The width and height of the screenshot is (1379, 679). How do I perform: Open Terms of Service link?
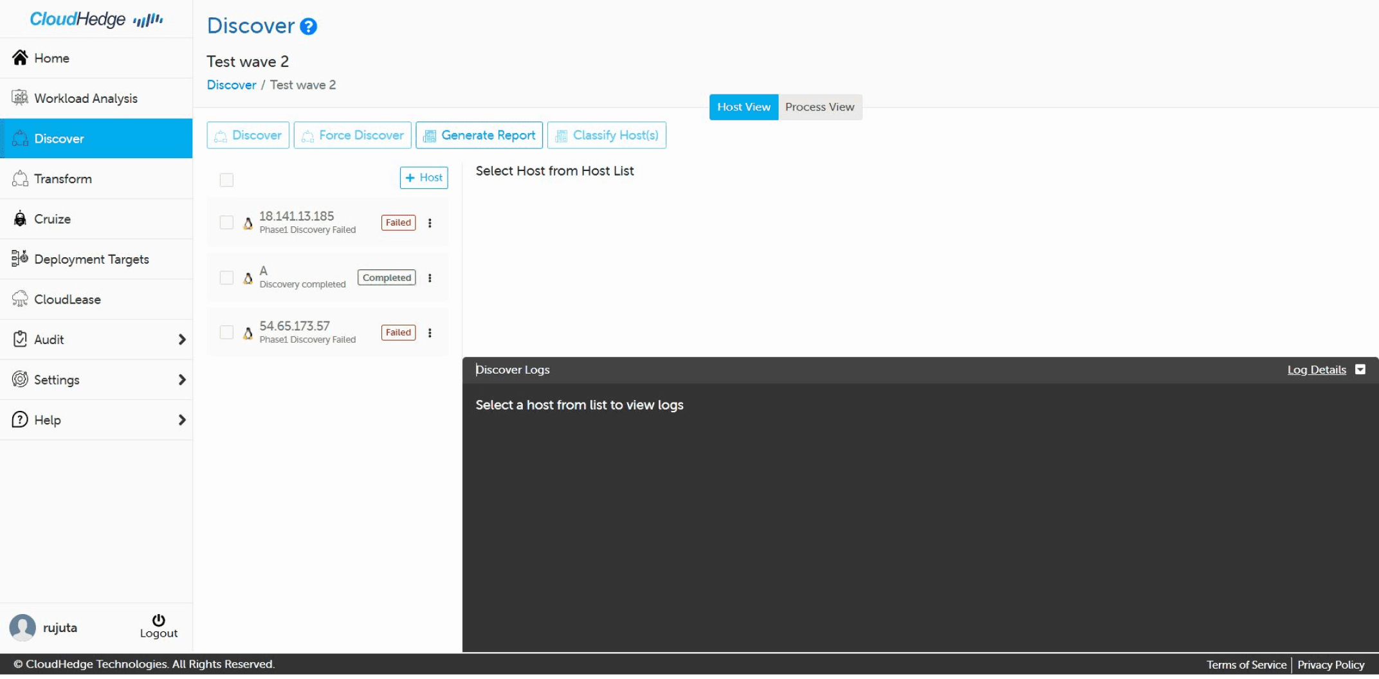(x=1246, y=665)
